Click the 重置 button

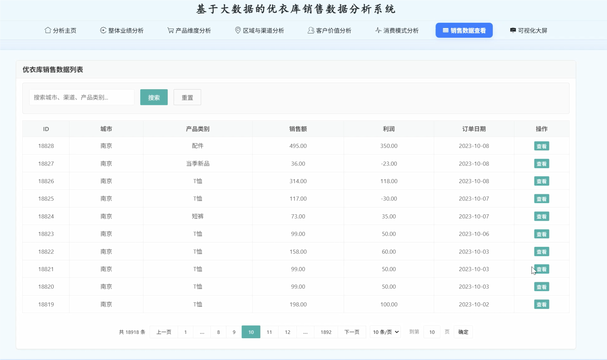click(x=187, y=97)
